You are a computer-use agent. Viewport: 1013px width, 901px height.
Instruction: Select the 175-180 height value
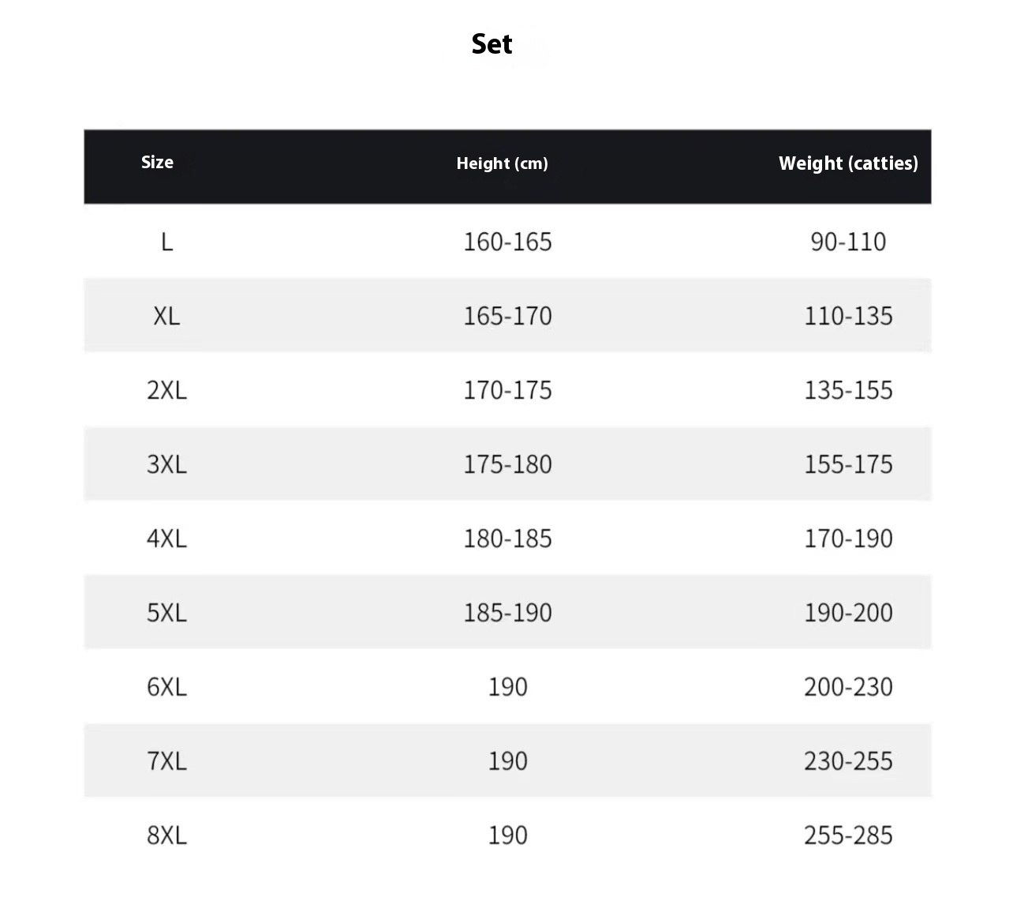[507, 464]
